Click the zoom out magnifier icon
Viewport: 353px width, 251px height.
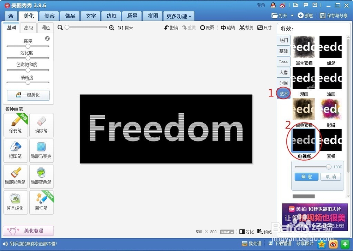pyautogui.click(x=60, y=28)
